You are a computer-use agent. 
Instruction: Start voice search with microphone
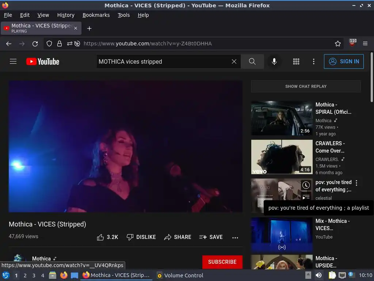pos(274,61)
